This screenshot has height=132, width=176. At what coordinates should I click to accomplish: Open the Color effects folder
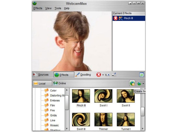[x=51, y=91]
